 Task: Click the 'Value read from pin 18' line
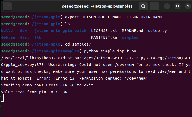[x=34, y=92]
